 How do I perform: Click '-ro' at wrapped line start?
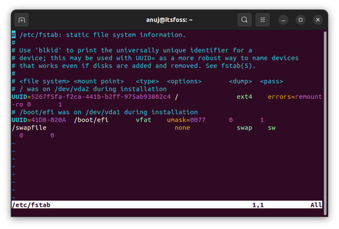17,105
